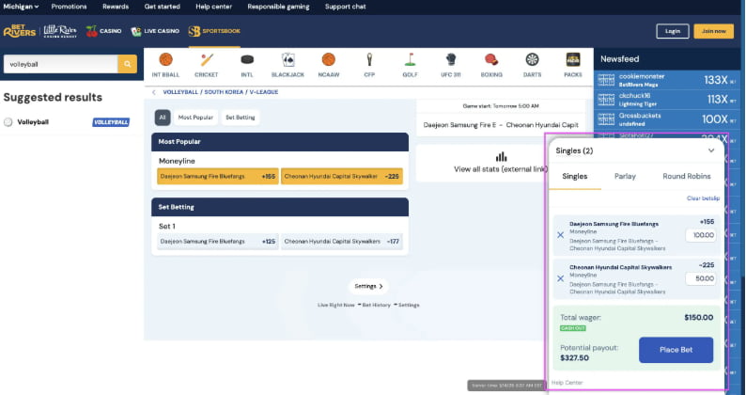Click the Volleyball breadcrumb link
This screenshot has width=746, height=395.
[180, 92]
